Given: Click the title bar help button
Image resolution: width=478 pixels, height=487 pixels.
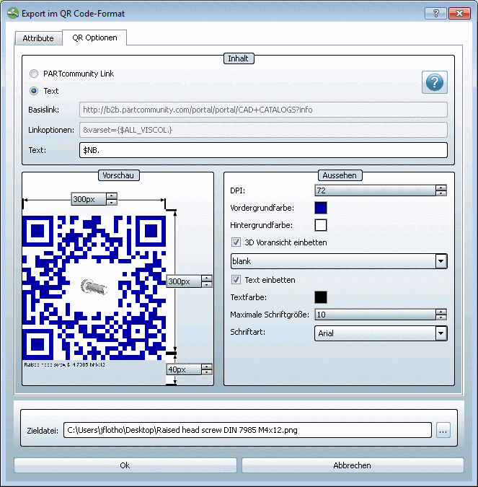Looking at the screenshot, I should [435, 14].
